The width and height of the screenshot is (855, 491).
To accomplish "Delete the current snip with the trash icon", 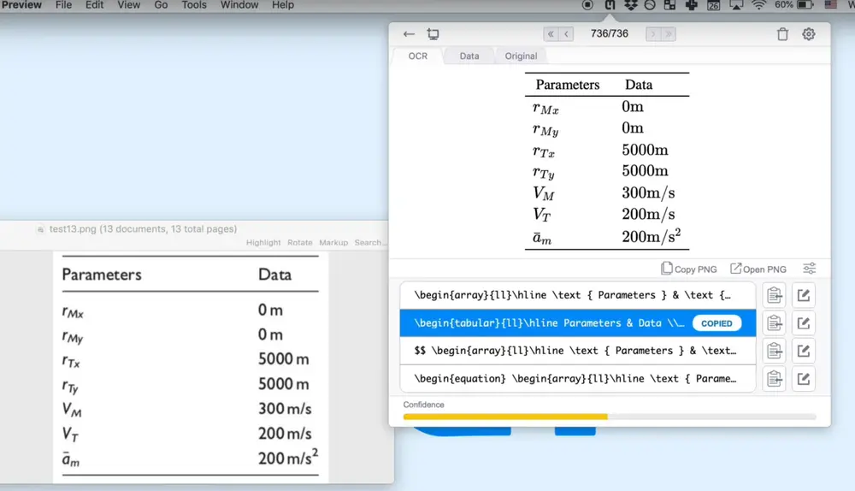I will 782,34.
